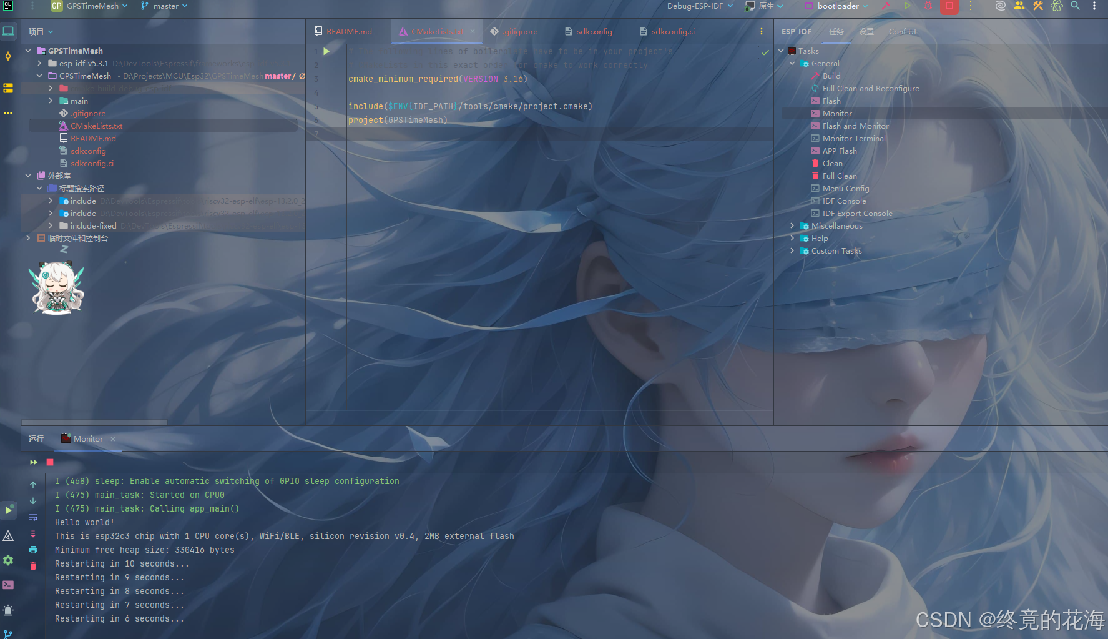The width and height of the screenshot is (1108, 639).
Task: Close the Monitor run tab
Action: point(113,439)
